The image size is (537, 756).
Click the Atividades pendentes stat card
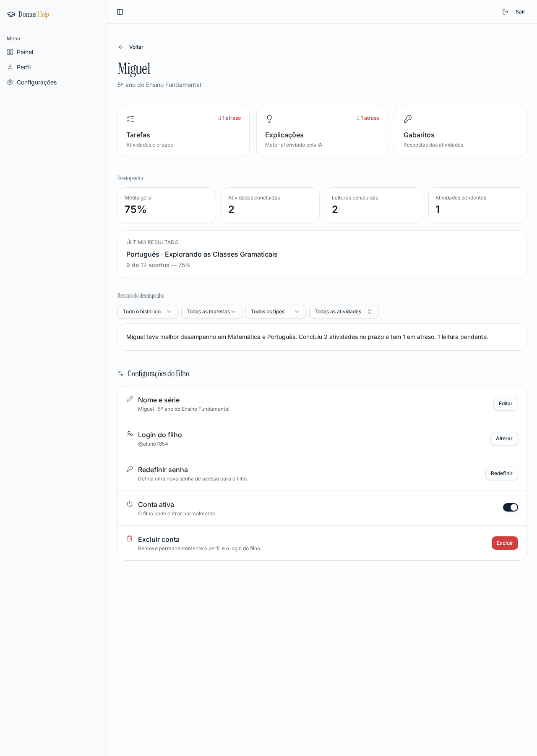477,205
